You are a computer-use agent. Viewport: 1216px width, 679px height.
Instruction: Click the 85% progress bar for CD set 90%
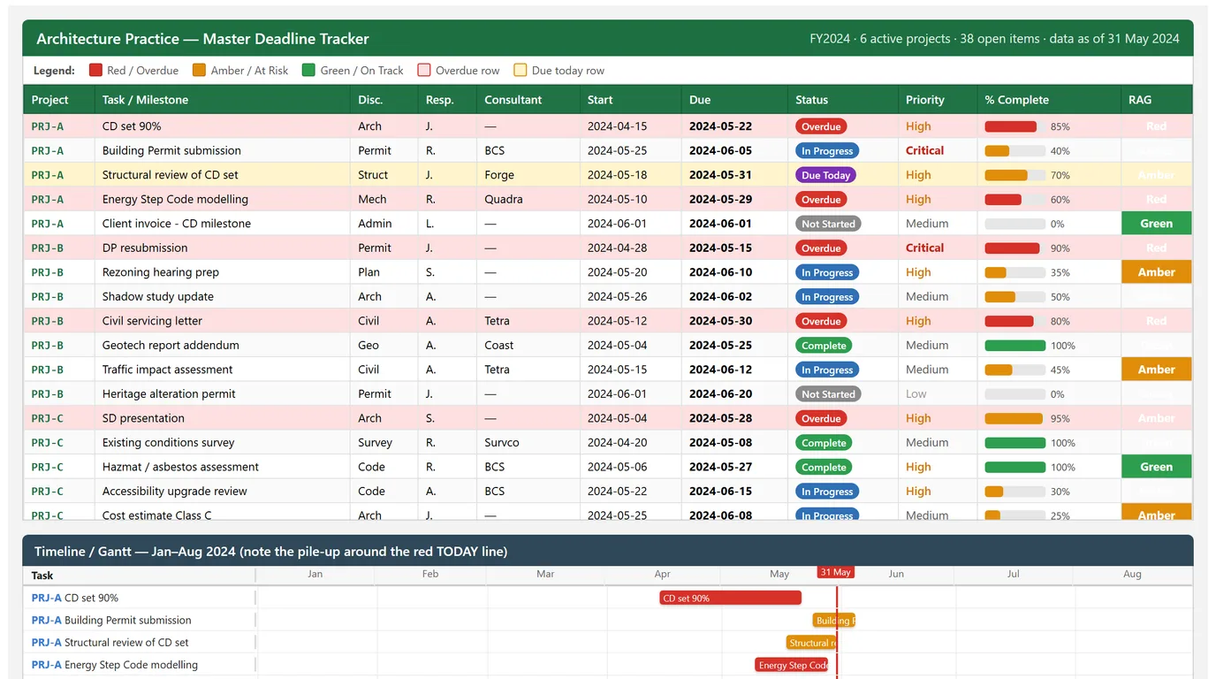point(1015,126)
